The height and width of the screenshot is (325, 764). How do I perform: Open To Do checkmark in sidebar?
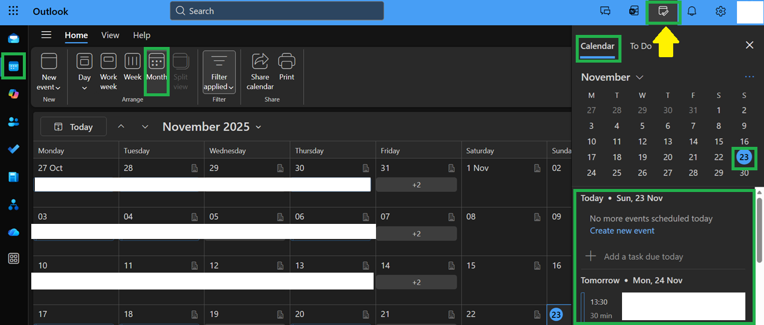13,149
